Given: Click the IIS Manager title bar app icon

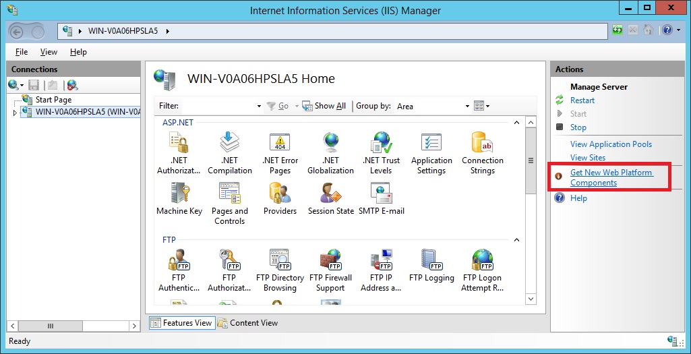Looking at the screenshot, I should tap(12, 9).
